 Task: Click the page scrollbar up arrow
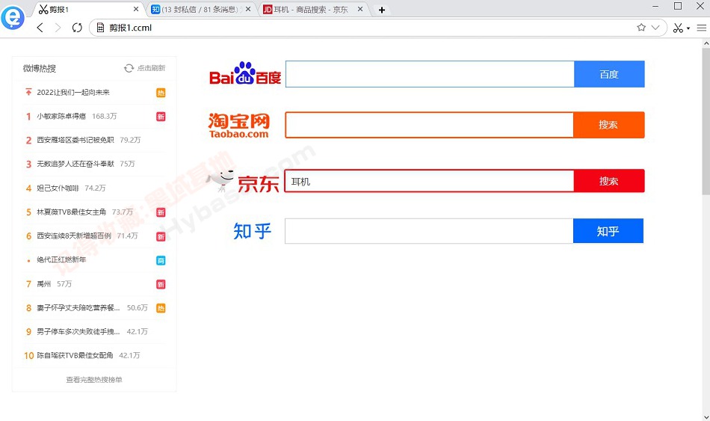point(706,43)
